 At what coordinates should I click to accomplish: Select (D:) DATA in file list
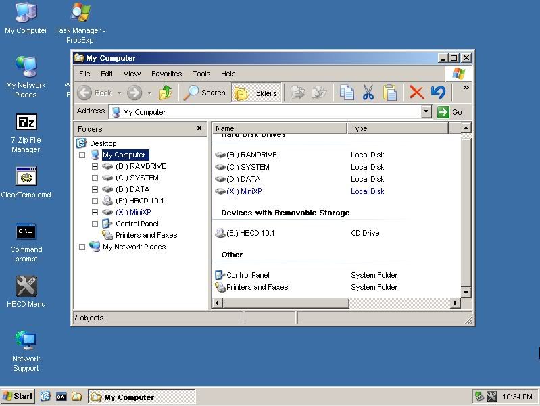(x=243, y=179)
